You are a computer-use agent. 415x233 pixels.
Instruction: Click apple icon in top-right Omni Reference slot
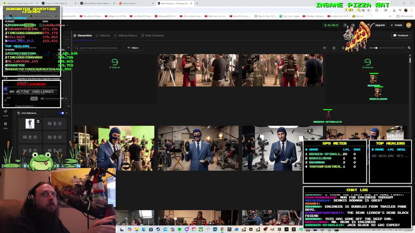[60, 124]
